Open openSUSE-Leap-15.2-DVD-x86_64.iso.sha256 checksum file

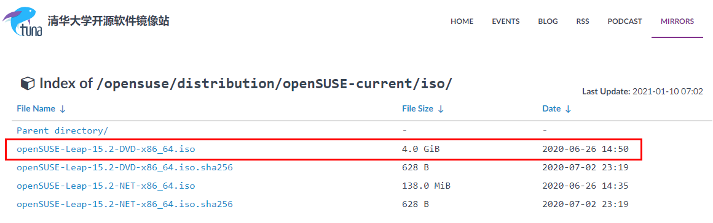click(125, 168)
